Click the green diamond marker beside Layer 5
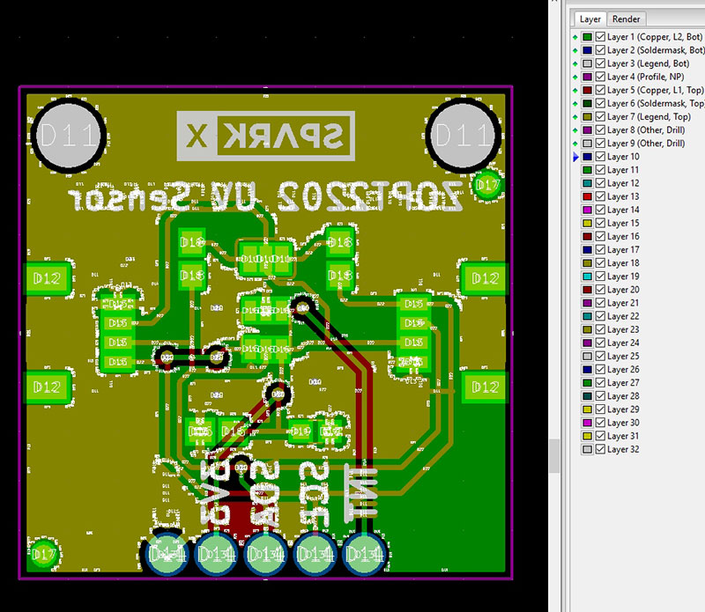The height and width of the screenshot is (612, 705). point(576,91)
